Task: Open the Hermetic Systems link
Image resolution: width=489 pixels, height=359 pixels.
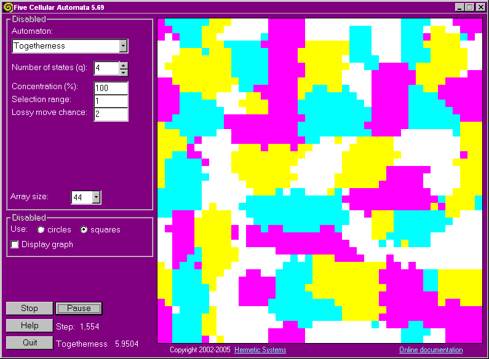Action: pyautogui.click(x=260, y=350)
